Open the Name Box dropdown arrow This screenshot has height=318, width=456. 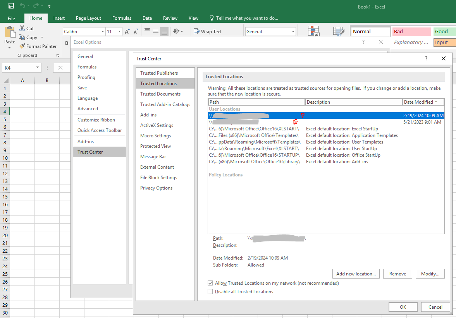pyautogui.click(x=38, y=68)
